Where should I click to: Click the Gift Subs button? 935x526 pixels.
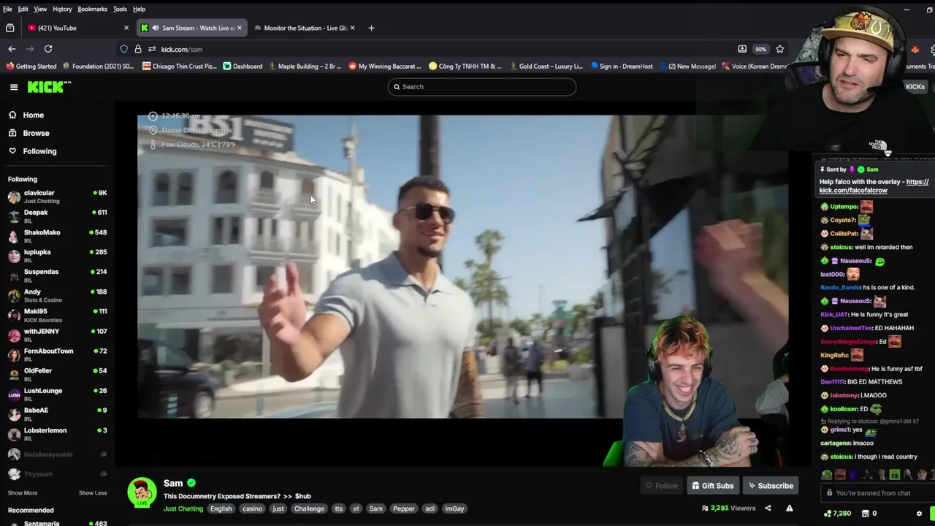click(x=713, y=486)
